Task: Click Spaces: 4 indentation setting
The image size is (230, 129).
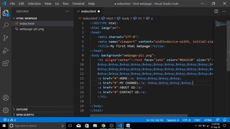Action: [172, 120]
